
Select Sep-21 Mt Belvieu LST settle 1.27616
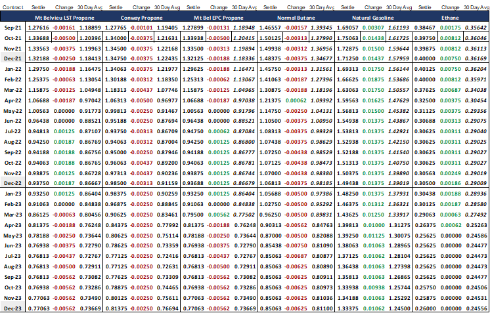pyautogui.click(x=39, y=28)
